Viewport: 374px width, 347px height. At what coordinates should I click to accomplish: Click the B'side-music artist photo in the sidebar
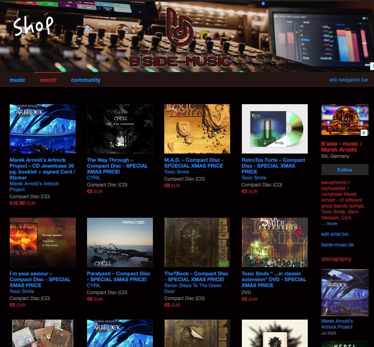[x=345, y=120]
